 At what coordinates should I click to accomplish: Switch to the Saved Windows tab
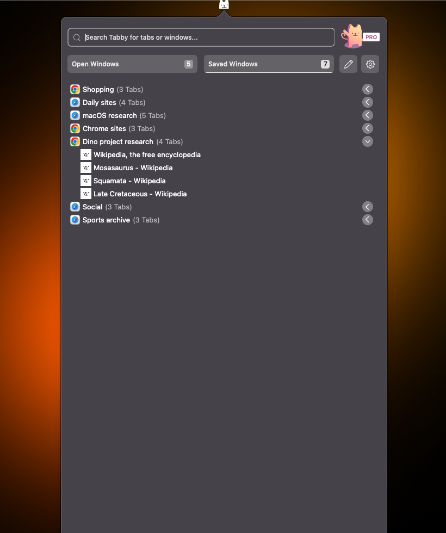pos(269,64)
